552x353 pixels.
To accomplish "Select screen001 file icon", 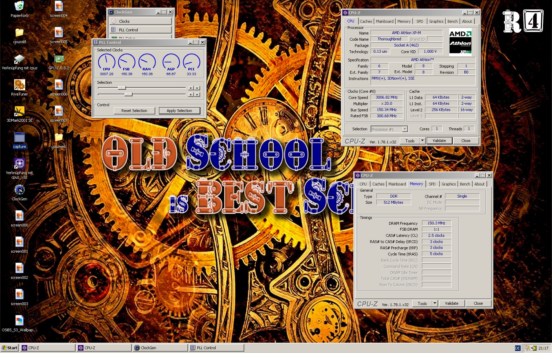I will point(19,242).
